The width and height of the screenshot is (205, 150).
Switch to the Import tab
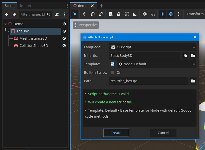click(26, 6)
